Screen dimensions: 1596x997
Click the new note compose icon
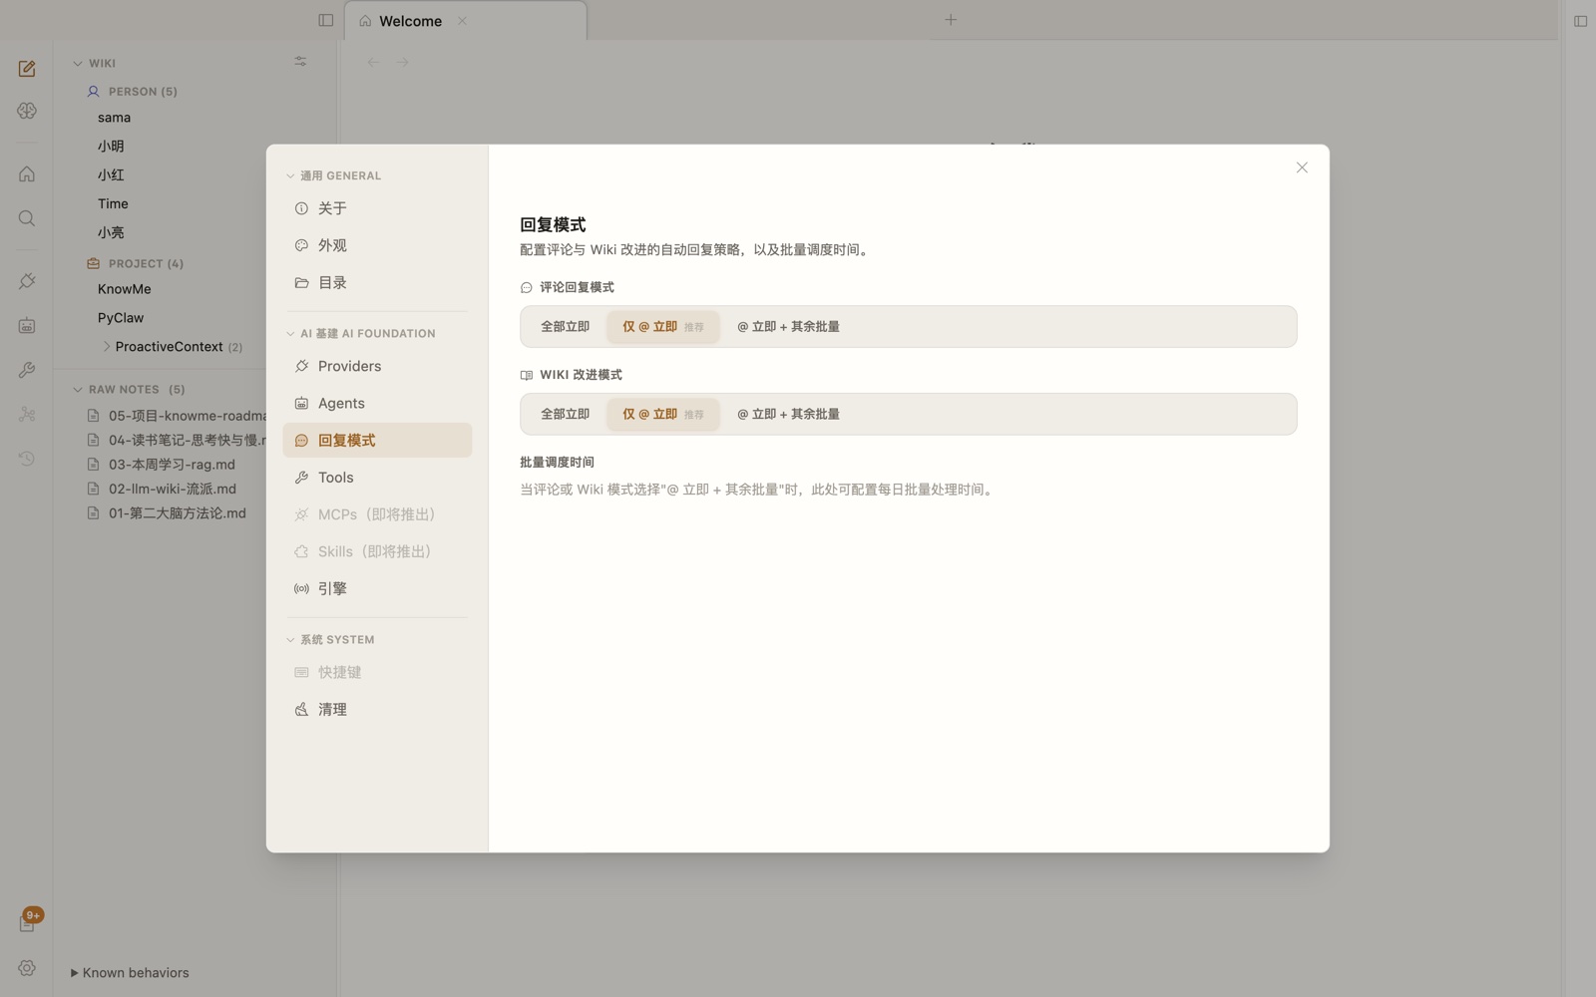click(27, 69)
